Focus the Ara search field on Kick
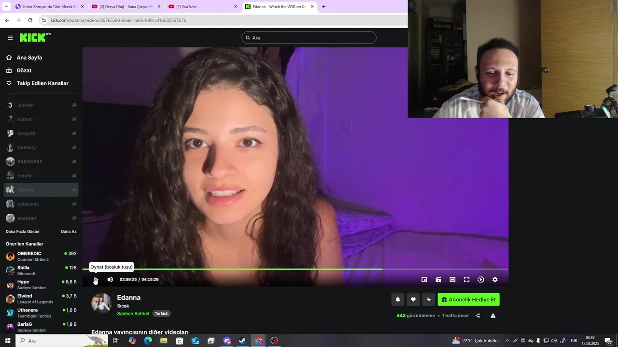This screenshot has height=347, width=618. click(309, 38)
